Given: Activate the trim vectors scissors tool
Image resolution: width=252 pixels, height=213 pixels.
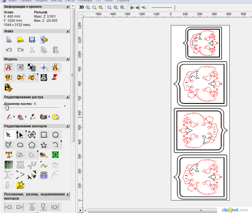Looking at the screenshot, I should (32, 175).
